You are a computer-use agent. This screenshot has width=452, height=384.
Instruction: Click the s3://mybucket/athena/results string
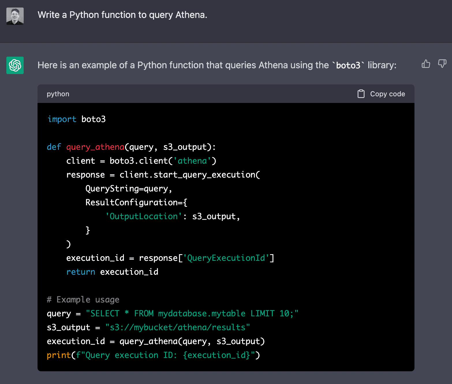pos(178,327)
